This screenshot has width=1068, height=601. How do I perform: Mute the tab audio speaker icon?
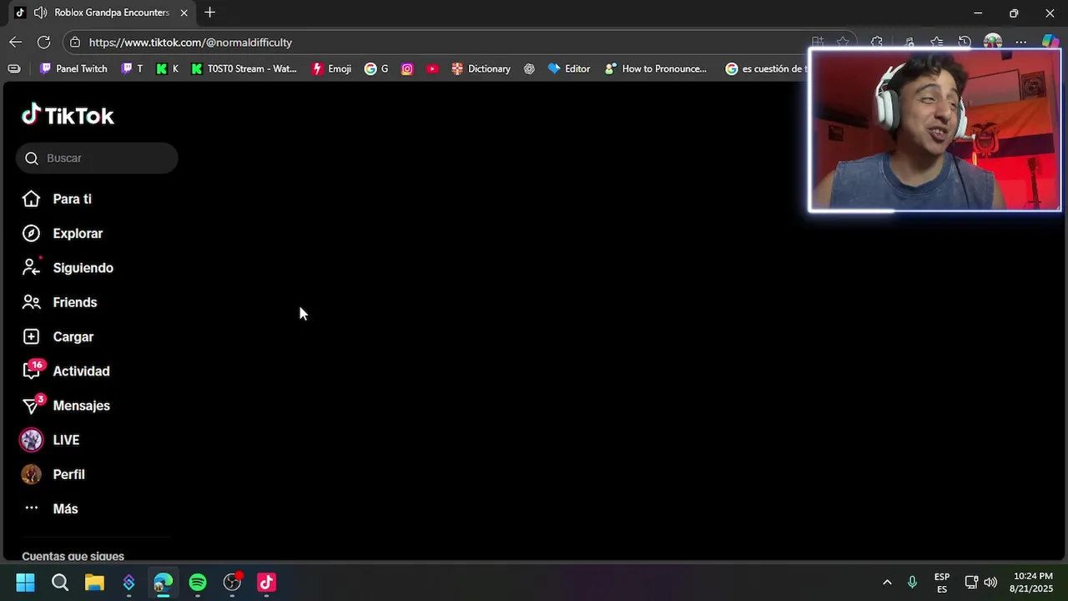(x=40, y=13)
